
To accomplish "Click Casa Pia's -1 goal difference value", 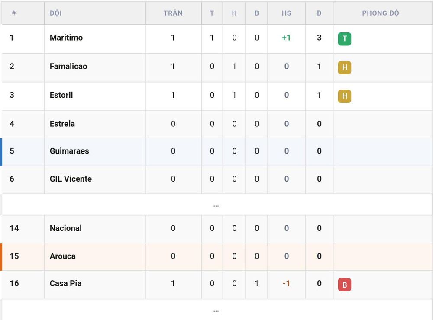I will click(286, 283).
